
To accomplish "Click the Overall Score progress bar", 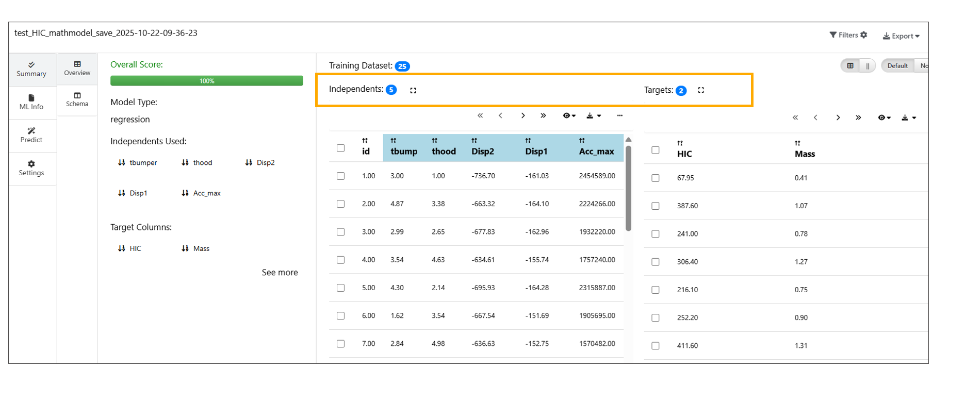I will pyautogui.click(x=206, y=81).
